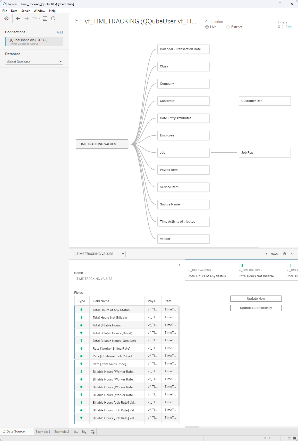Screen dimensions: 298x441
Task: Open the Select Database dropdown
Action: [34, 62]
